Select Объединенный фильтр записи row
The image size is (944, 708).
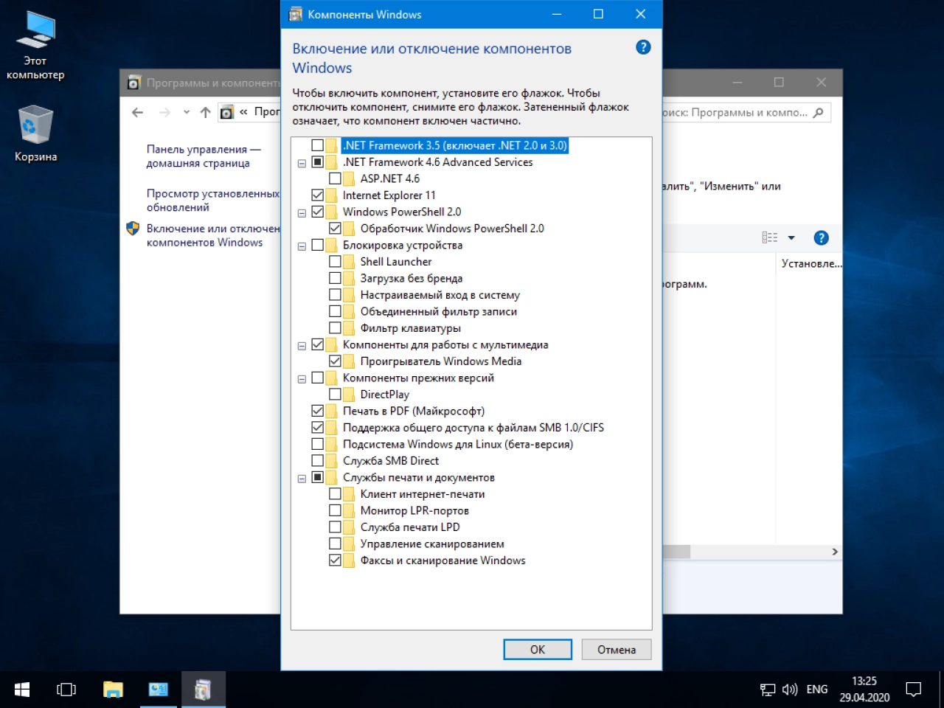[x=439, y=311]
